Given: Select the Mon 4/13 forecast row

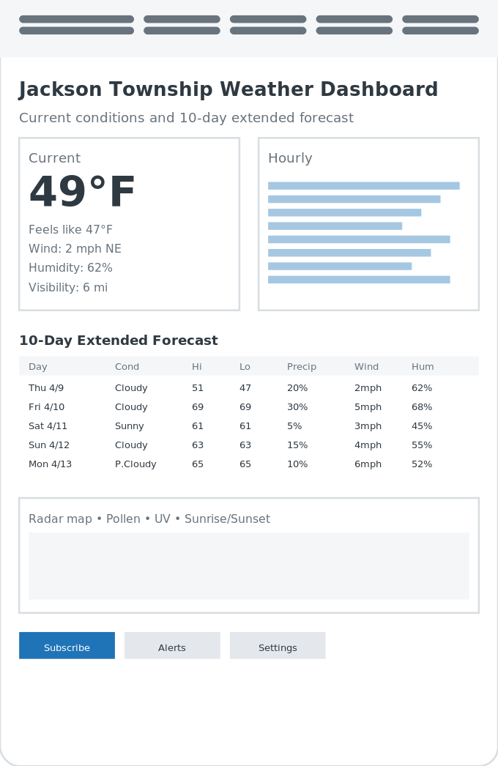Looking at the screenshot, I should [249, 464].
